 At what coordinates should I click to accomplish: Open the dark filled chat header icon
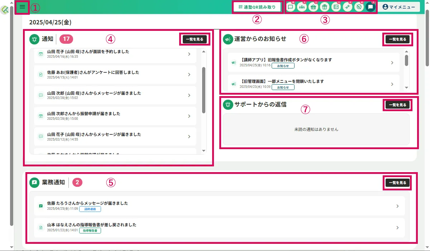coord(371,7)
